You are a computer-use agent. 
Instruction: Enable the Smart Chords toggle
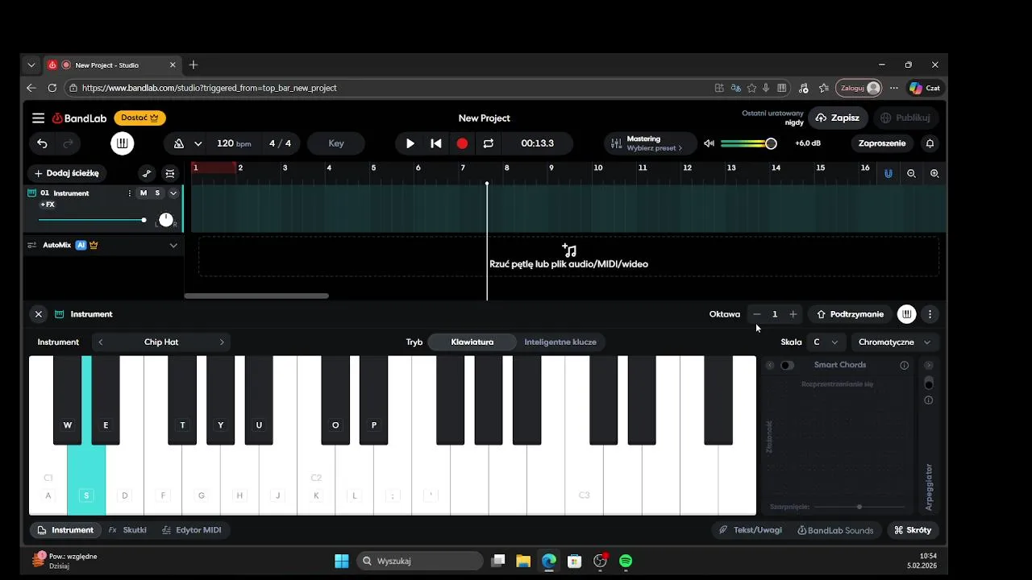[x=786, y=365]
